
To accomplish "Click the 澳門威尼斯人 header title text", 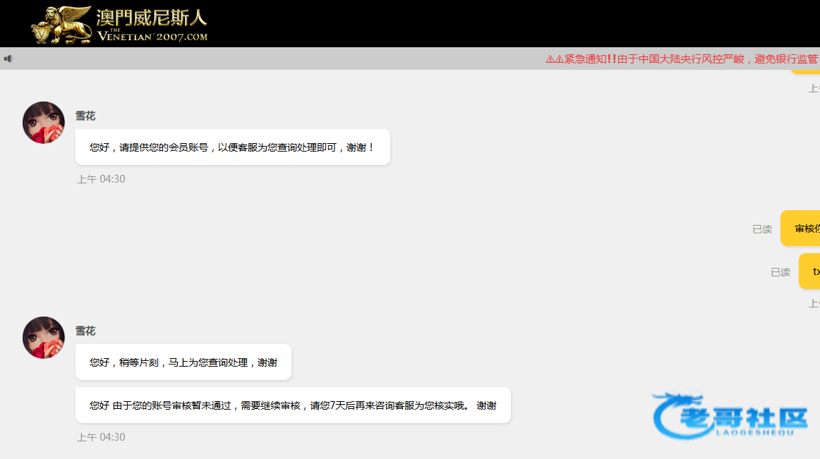I will [x=152, y=17].
